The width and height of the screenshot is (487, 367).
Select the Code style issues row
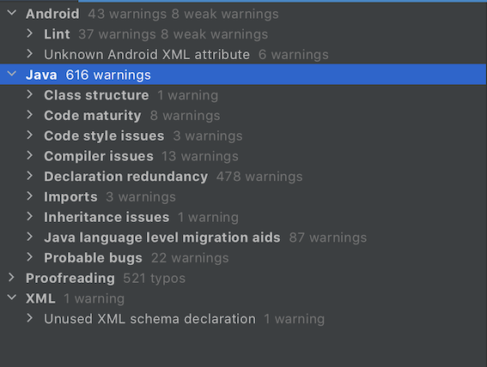click(x=244, y=135)
